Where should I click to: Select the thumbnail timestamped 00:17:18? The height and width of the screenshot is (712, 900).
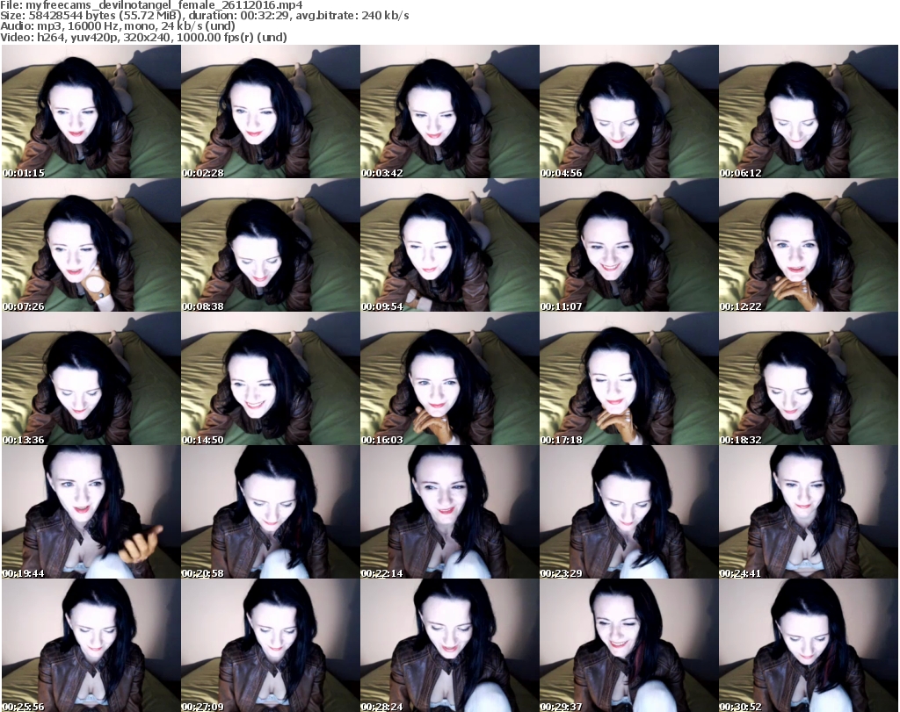tap(628, 378)
